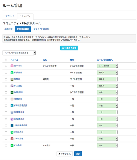Sort by 氏名 column header
The width and height of the screenshot is (137, 160).
45,60
